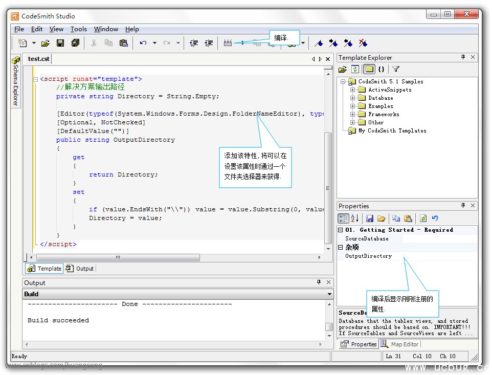Open the Window menu
Image resolution: width=492 pixels, height=375 pixels.
pos(106,29)
